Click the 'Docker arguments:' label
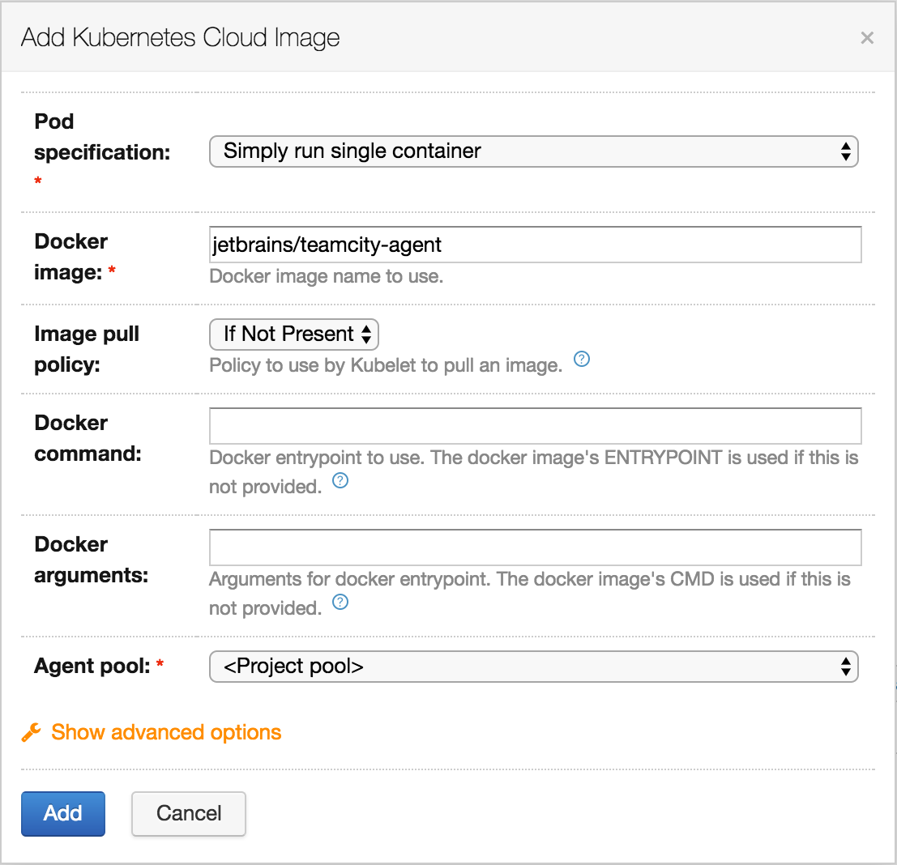This screenshot has height=865, width=897. click(91, 560)
